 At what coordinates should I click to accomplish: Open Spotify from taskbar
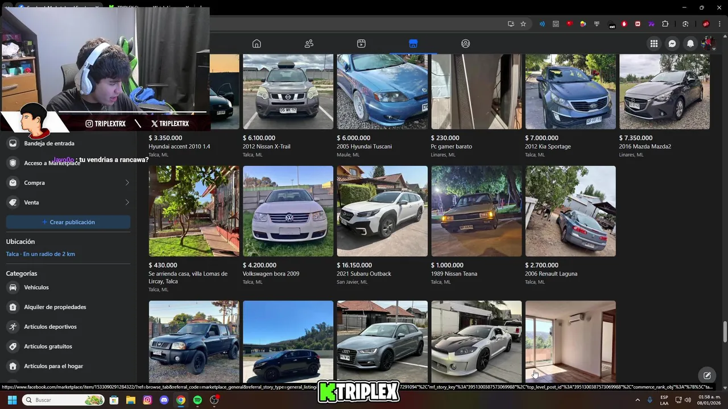point(197,400)
